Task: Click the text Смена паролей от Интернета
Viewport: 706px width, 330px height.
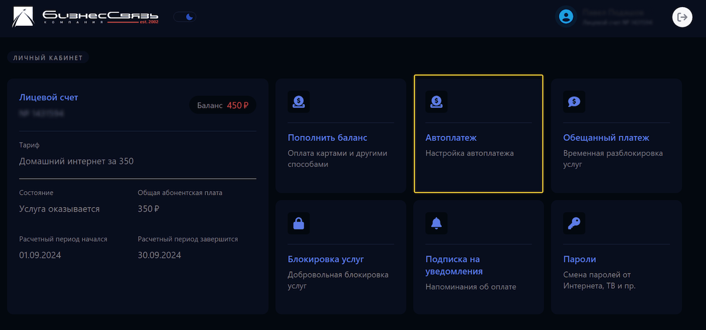Action: pyautogui.click(x=600, y=280)
